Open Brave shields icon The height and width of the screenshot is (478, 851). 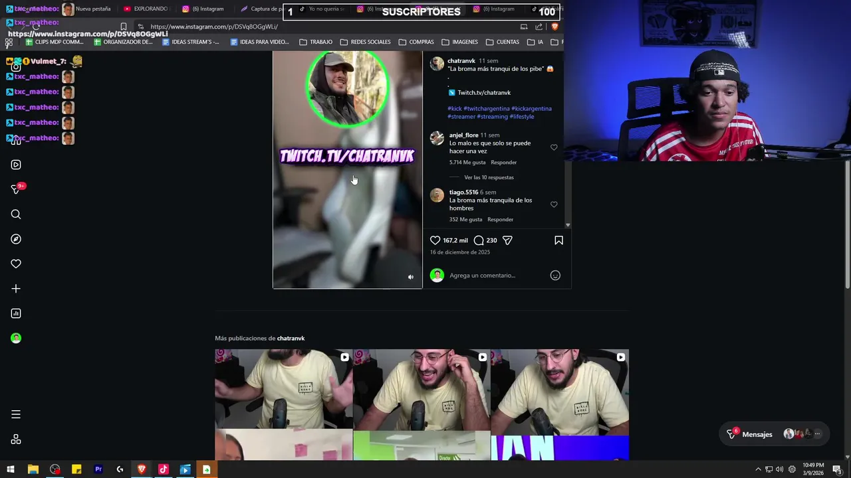pos(554,27)
